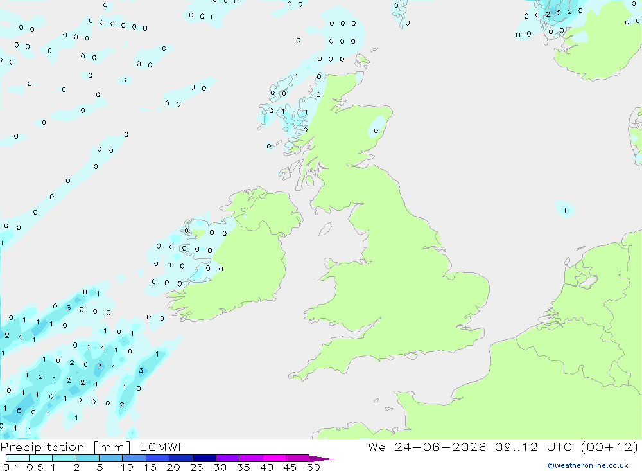The image size is (642, 471).
Task: Pick the legend swatch between 0.5 and 1
Action: [x=41, y=458]
